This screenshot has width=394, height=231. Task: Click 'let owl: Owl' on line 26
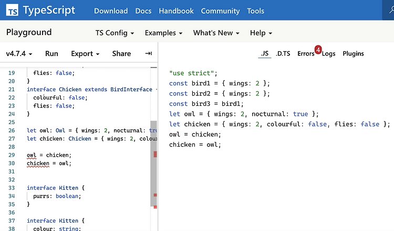tap(46, 130)
